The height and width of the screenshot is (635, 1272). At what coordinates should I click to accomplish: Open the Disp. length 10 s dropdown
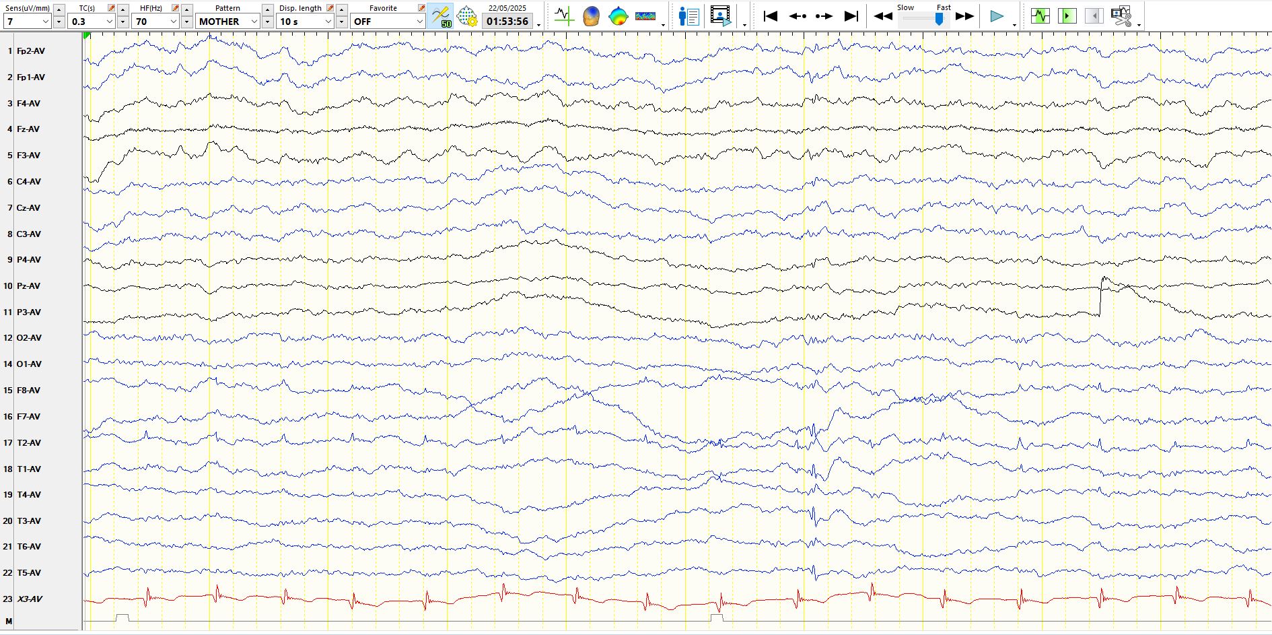tap(306, 22)
